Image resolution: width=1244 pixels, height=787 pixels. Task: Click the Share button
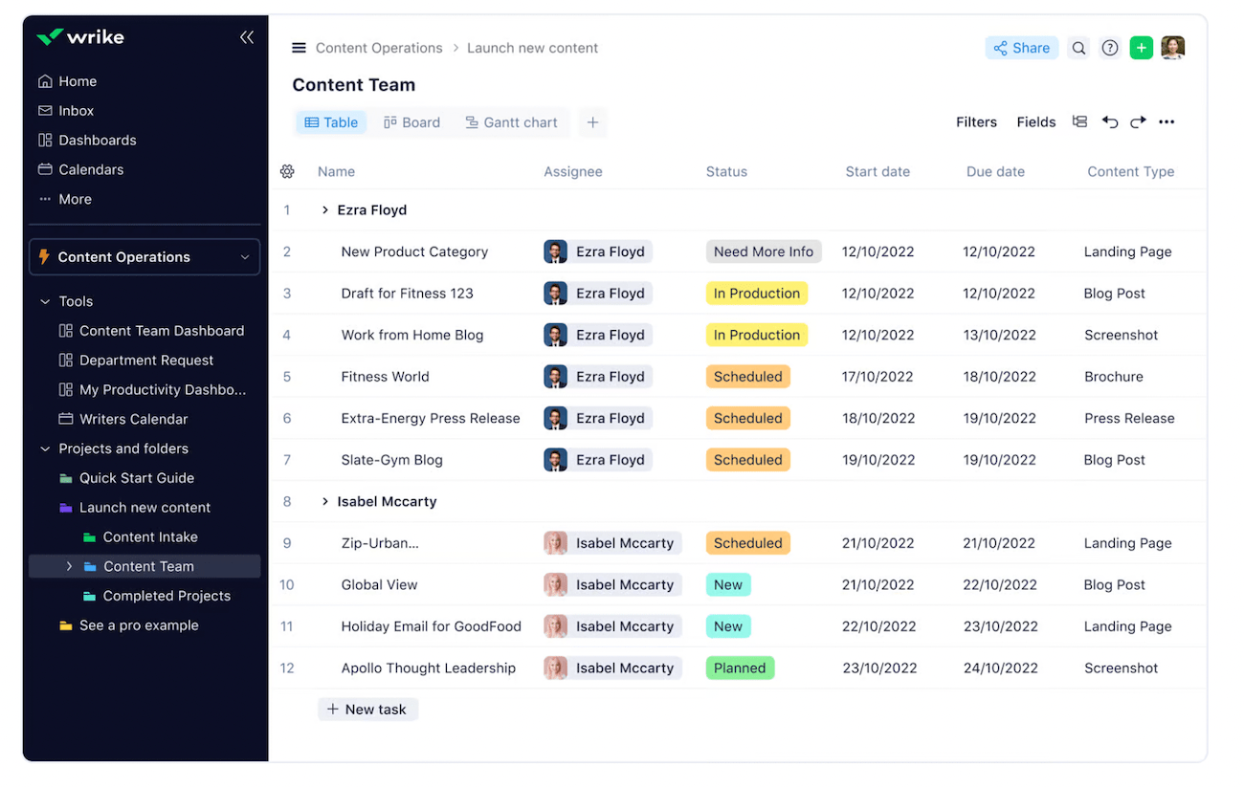pos(1021,48)
